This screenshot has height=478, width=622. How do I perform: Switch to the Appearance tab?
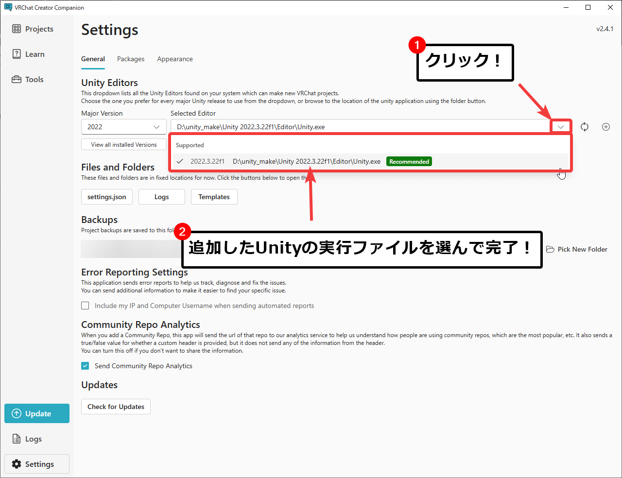(x=175, y=59)
